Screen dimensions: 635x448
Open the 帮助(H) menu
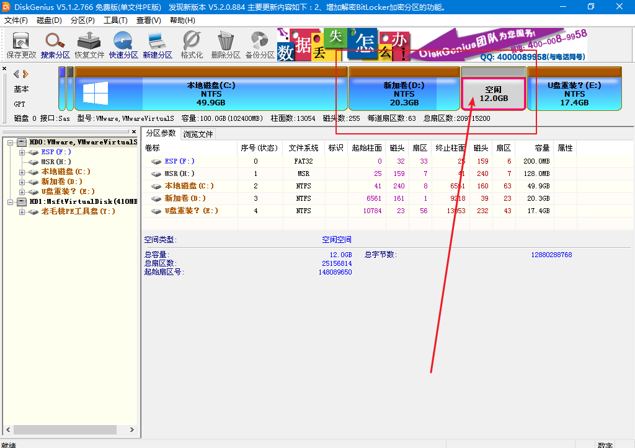pyautogui.click(x=182, y=20)
